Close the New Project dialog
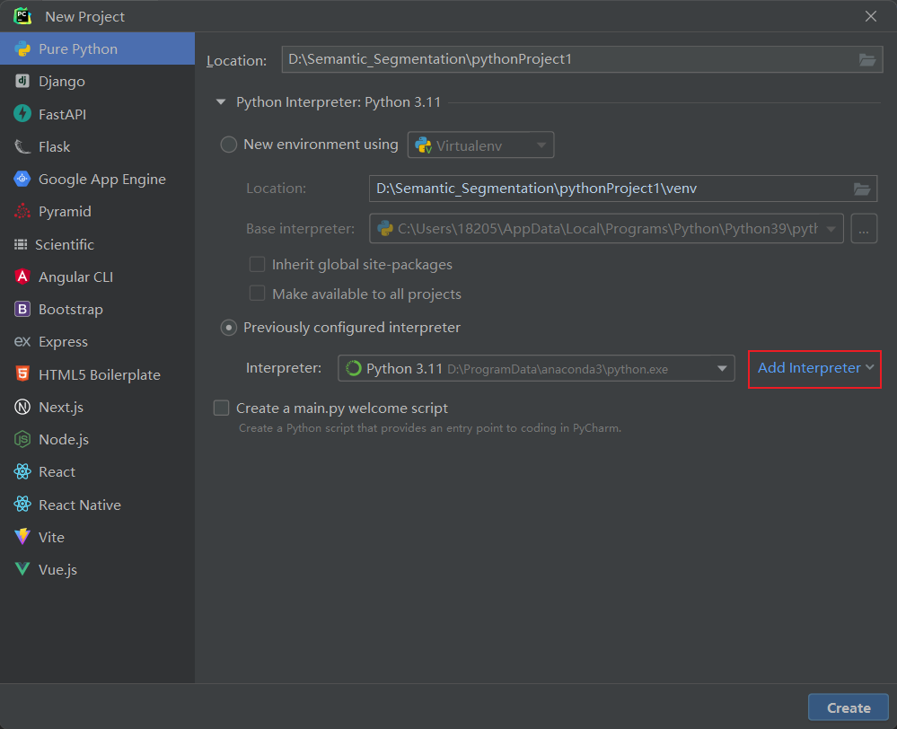Screen dimensions: 897x729 tap(871, 16)
